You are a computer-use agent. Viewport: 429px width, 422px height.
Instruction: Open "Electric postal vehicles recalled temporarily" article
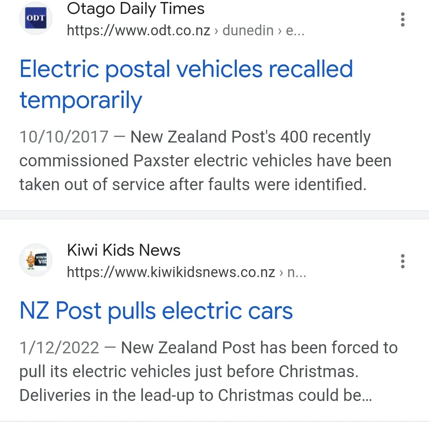(x=186, y=69)
